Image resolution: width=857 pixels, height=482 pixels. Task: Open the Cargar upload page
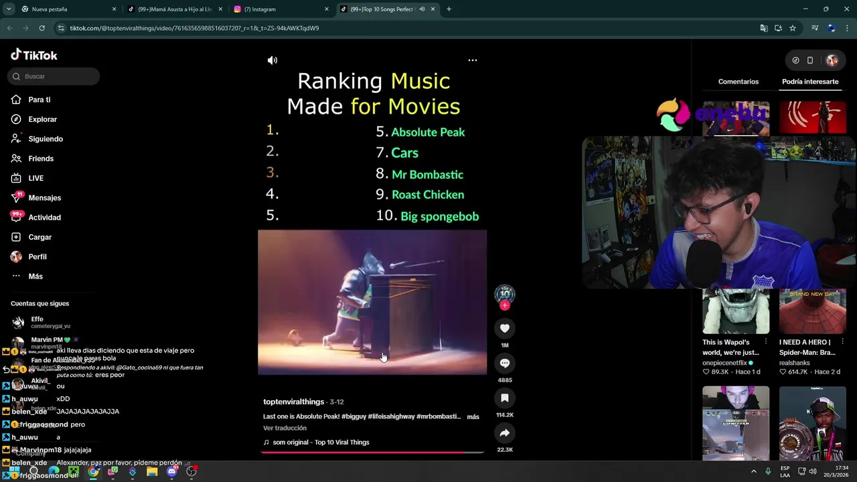(x=40, y=237)
